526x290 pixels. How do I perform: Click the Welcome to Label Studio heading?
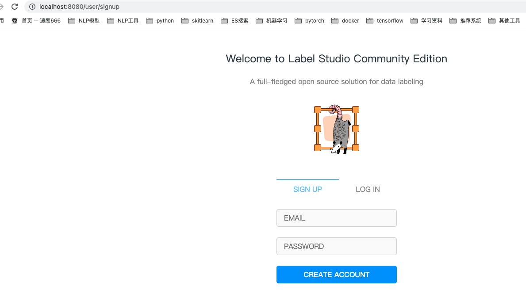click(x=337, y=59)
